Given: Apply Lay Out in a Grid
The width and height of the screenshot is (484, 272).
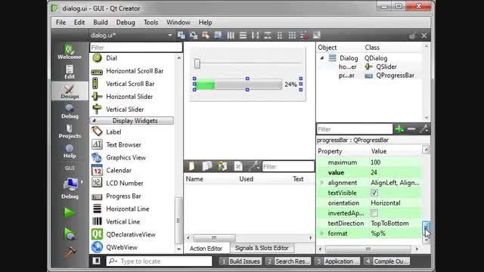Looking at the screenshot, I should tap(292, 36).
